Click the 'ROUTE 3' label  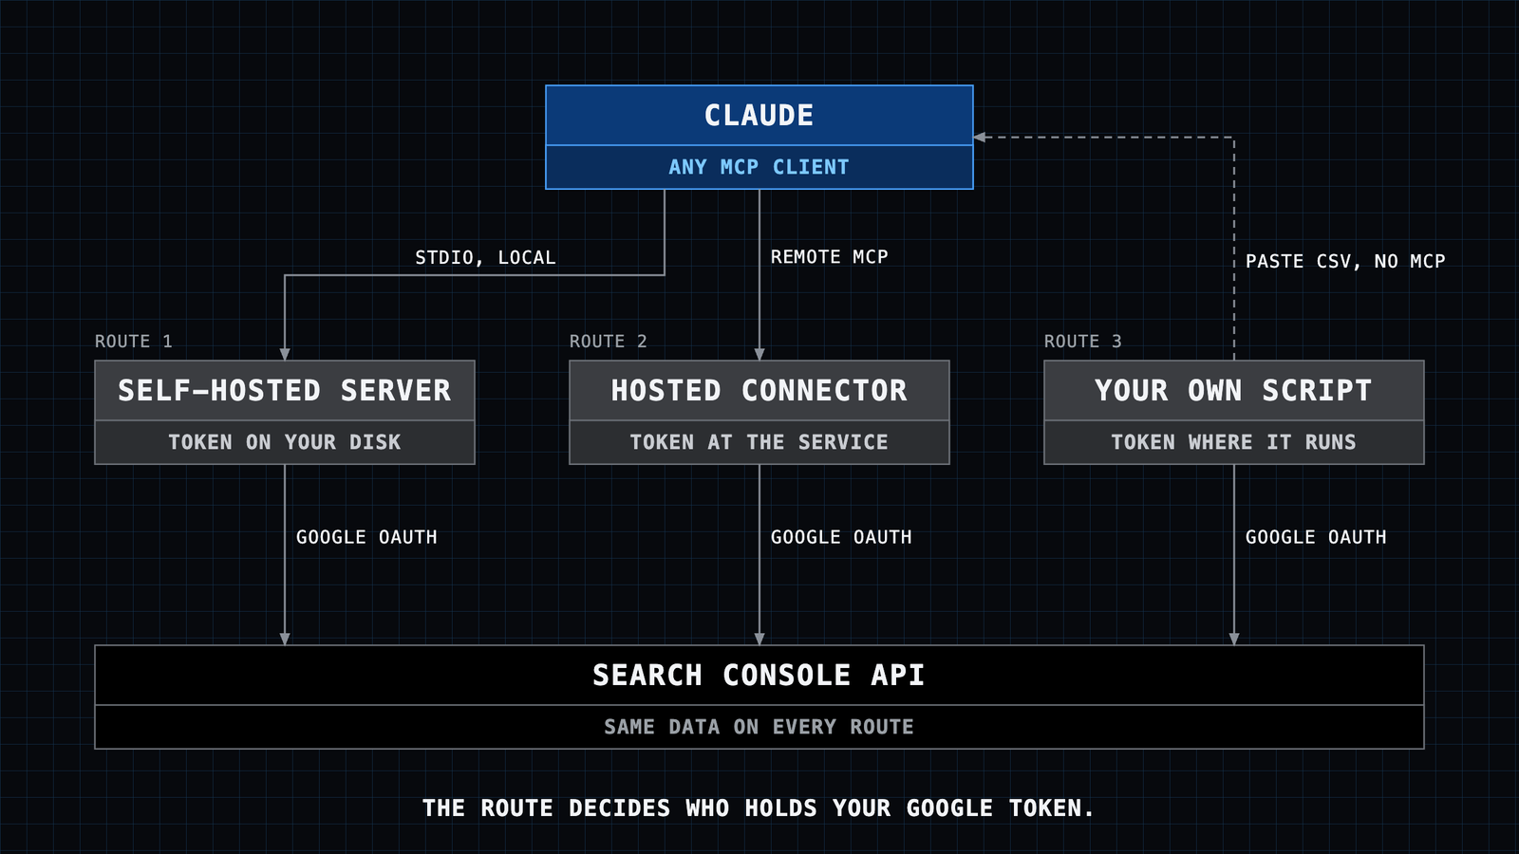coord(1082,341)
